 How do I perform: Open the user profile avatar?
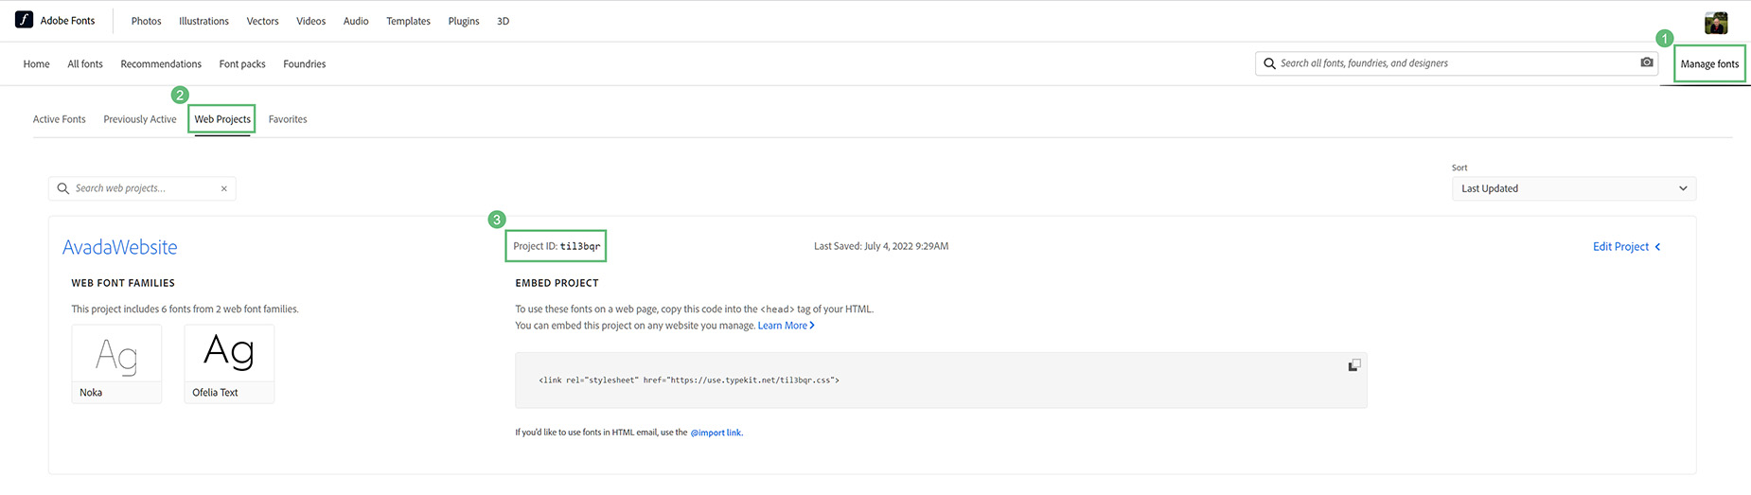pyautogui.click(x=1716, y=23)
